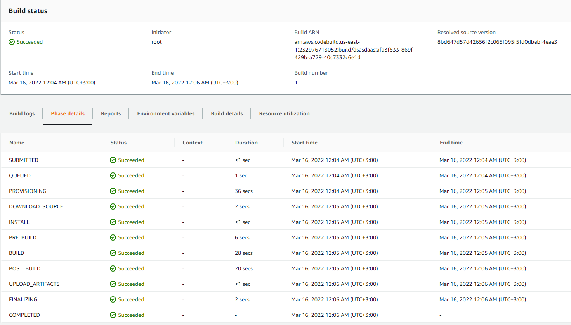Viewport: 571px width, 325px height.
Task: Click the Build status heading
Action: (28, 11)
